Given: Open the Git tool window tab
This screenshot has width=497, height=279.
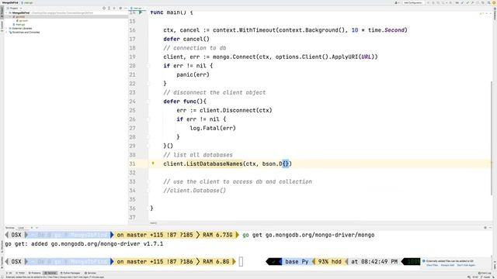Looking at the screenshot, I should 9,273.
